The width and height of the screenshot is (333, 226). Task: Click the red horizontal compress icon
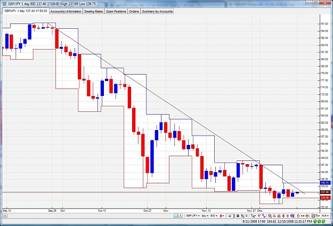point(283,216)
